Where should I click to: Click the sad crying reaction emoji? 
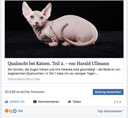pyautogui.click(x=11, y=111)
